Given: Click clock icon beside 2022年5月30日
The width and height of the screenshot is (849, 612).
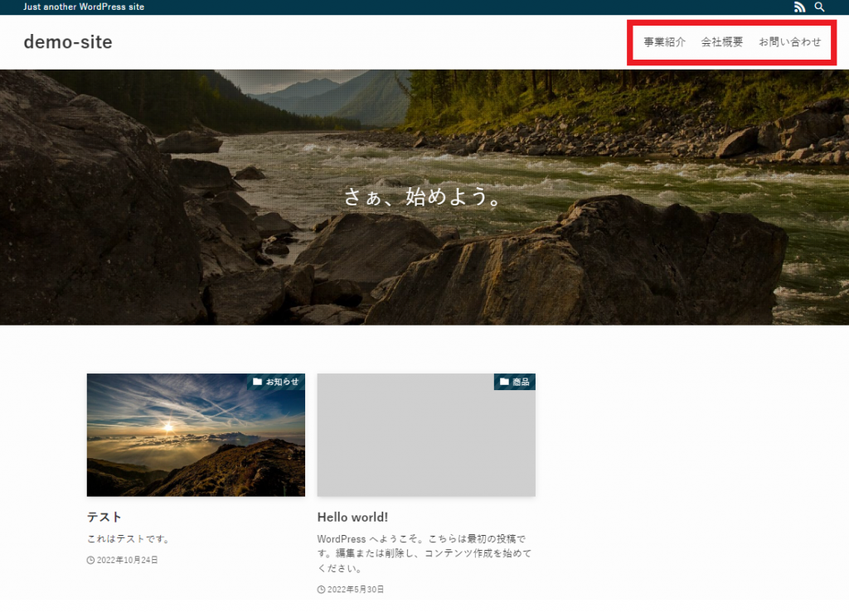Looking at the screenshot, I should click(321, 590).
